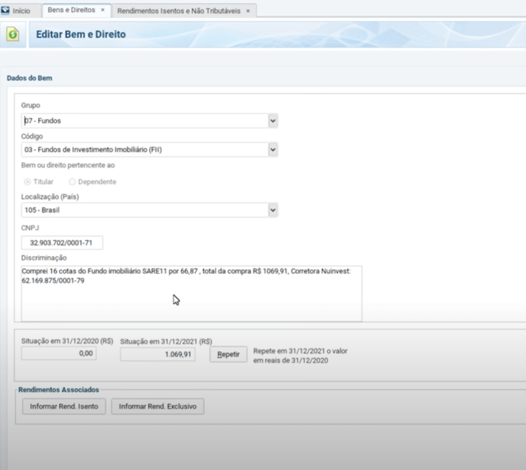Image resolution: width=526 pixels, height=470 pixels.
Task: Select the Titular radio button
Action: click(27, 182)
